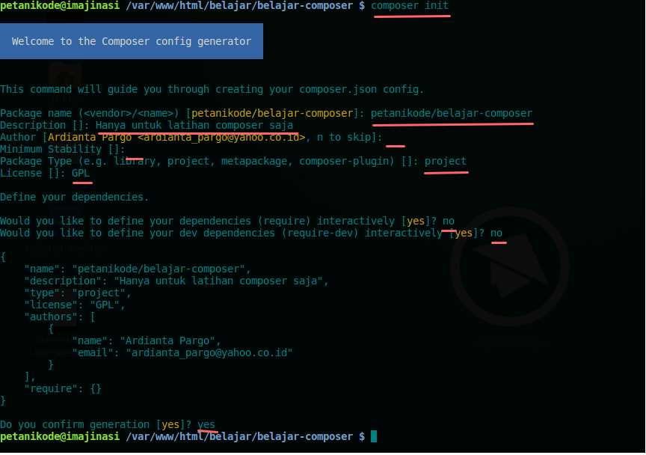The width and height of the screenshot is (646, 455).
Task: Click the 'yes' answer on the confirm generation line
Action: (206, 424)
